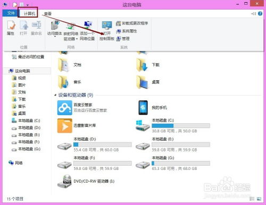Select the 我的手机 phone icon

(x=143, y=108)
